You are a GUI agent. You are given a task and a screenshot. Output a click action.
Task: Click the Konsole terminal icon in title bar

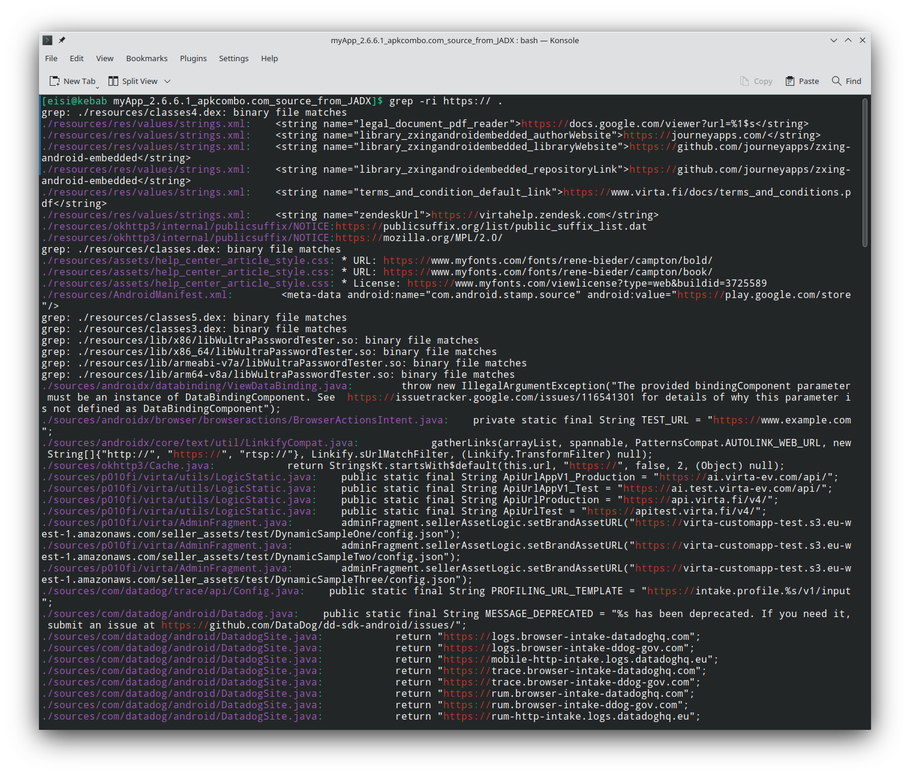click(x=47, y=40)
